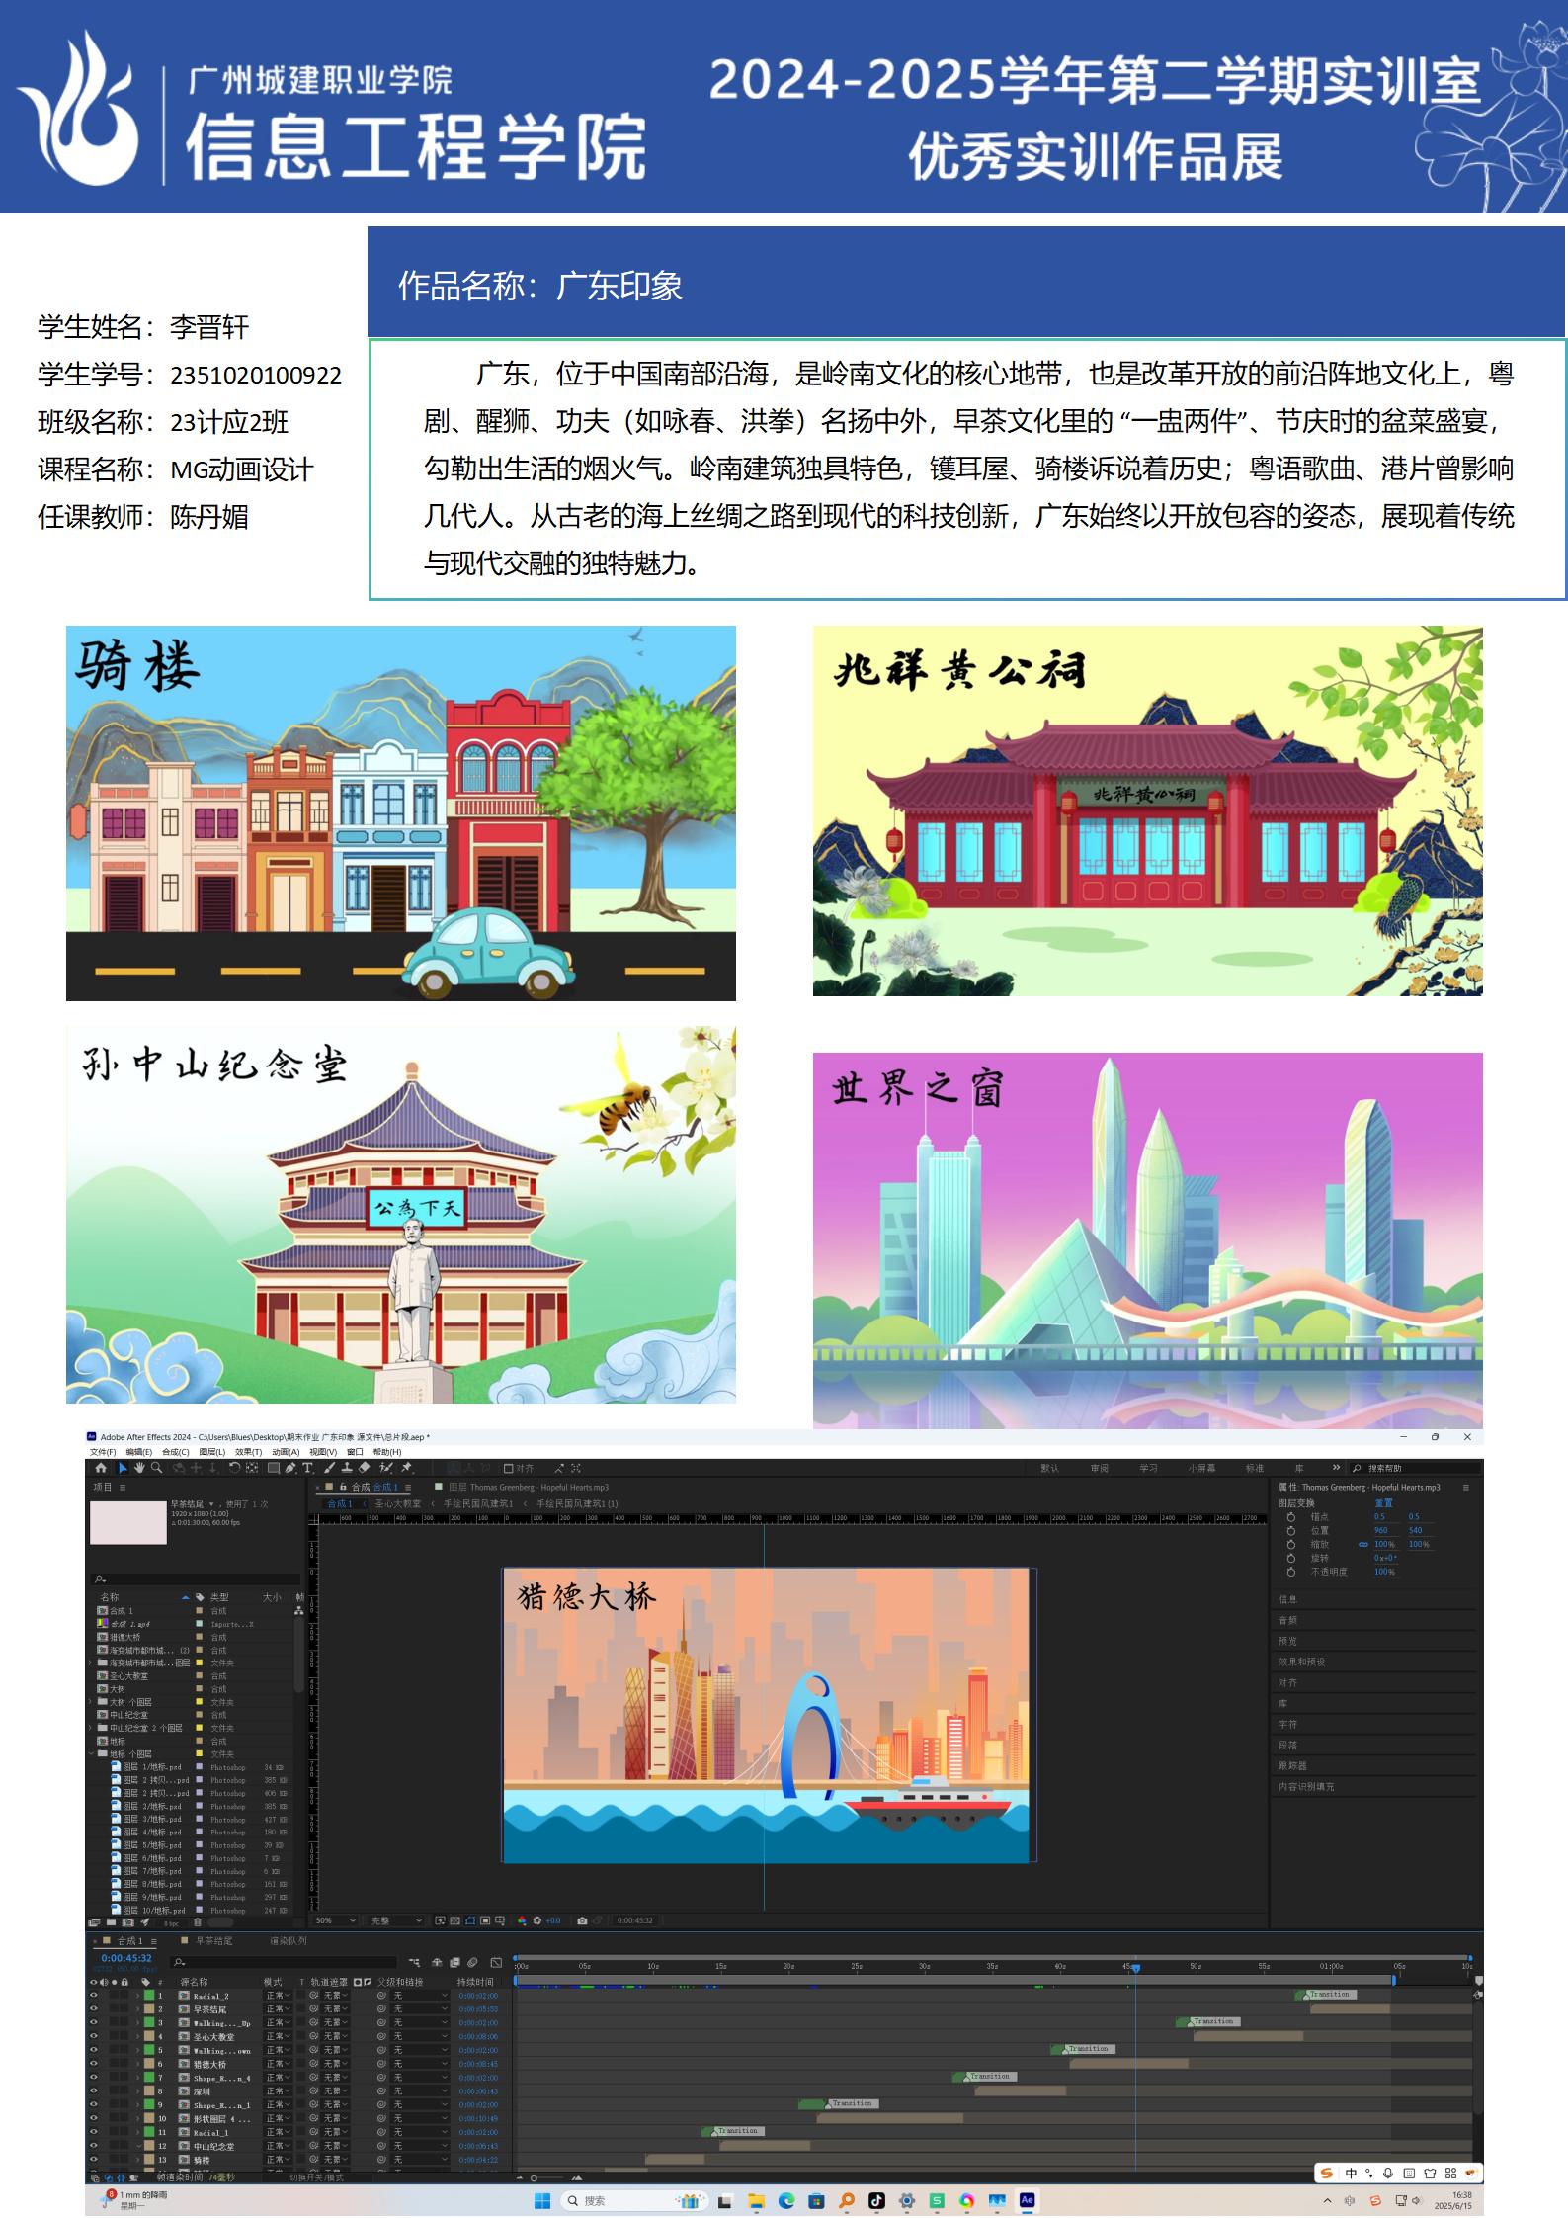1568x2218 pixels.
Task: Hide the Radial_2 layer with its eye icon
Action: point(94,1996)
